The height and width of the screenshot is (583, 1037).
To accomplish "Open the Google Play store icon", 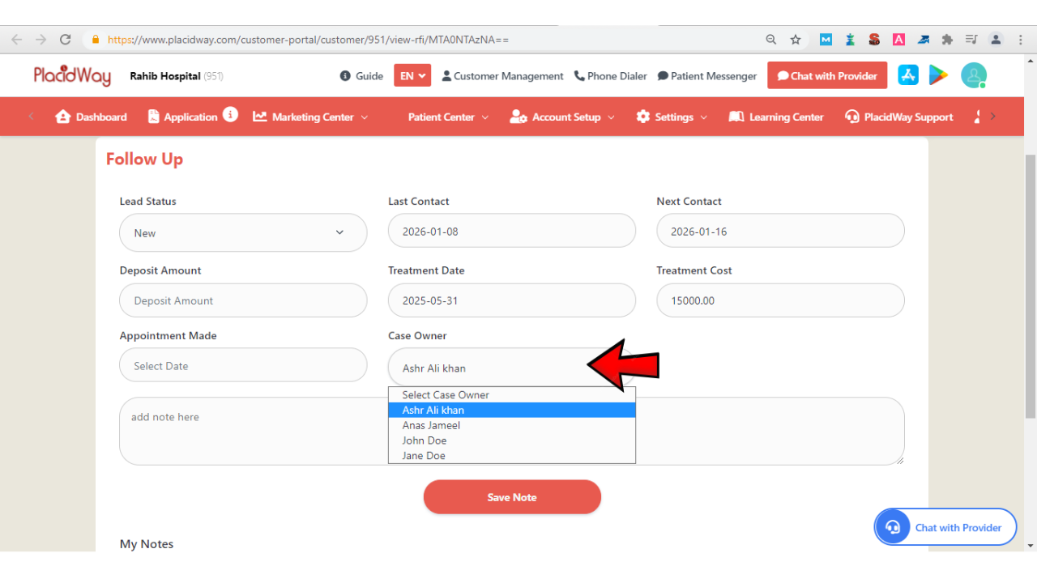I will coord(938,75).
